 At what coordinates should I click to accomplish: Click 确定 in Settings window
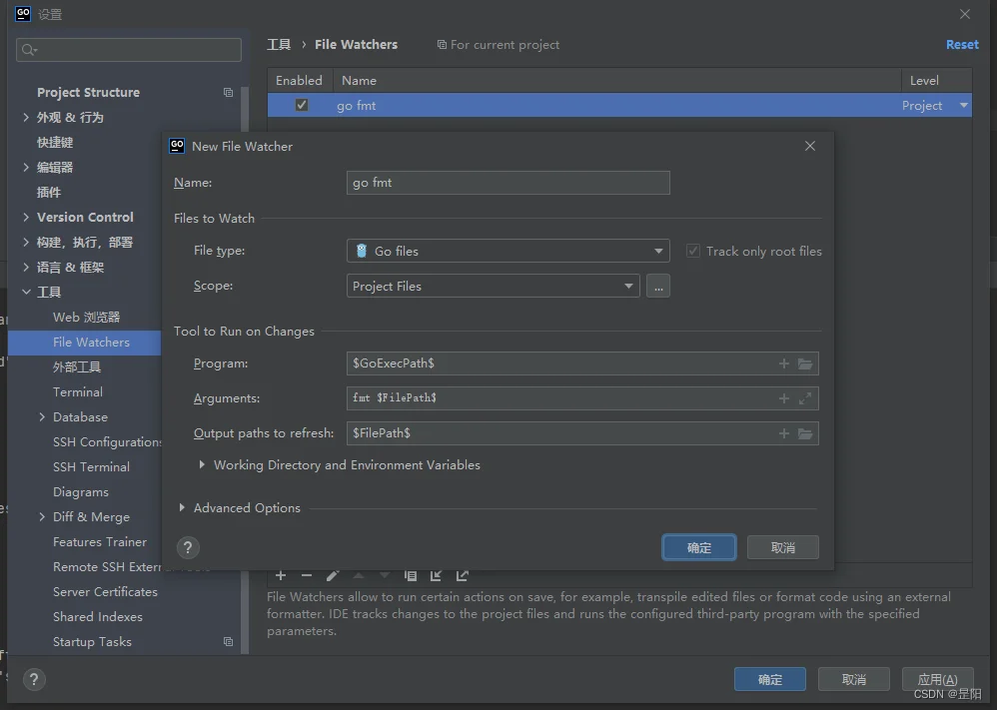[x=770, y=679]
